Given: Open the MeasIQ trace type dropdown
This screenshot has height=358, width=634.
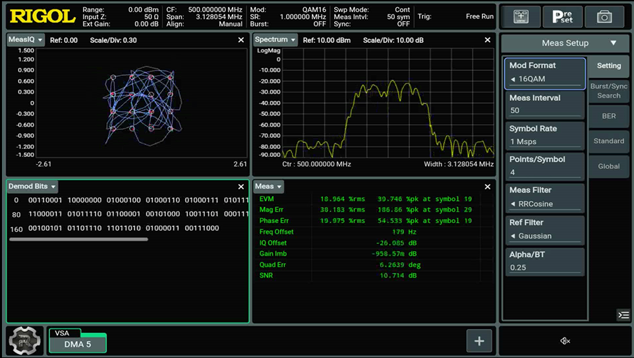Looking at the screenshot, I should (x=26, y=40).
